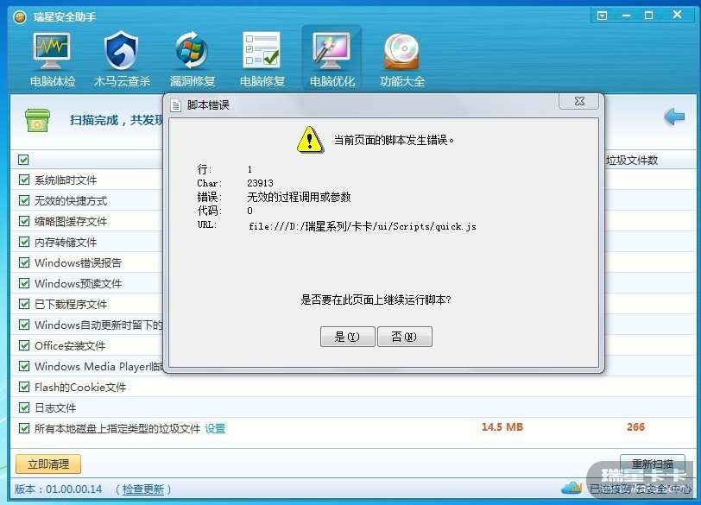This screenshot has width=701, height=505.
Task: Click the 14.5 MB size value
Action: (502, 426)
